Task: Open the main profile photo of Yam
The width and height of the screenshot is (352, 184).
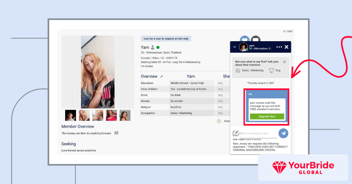Action: tap(98, 72)
